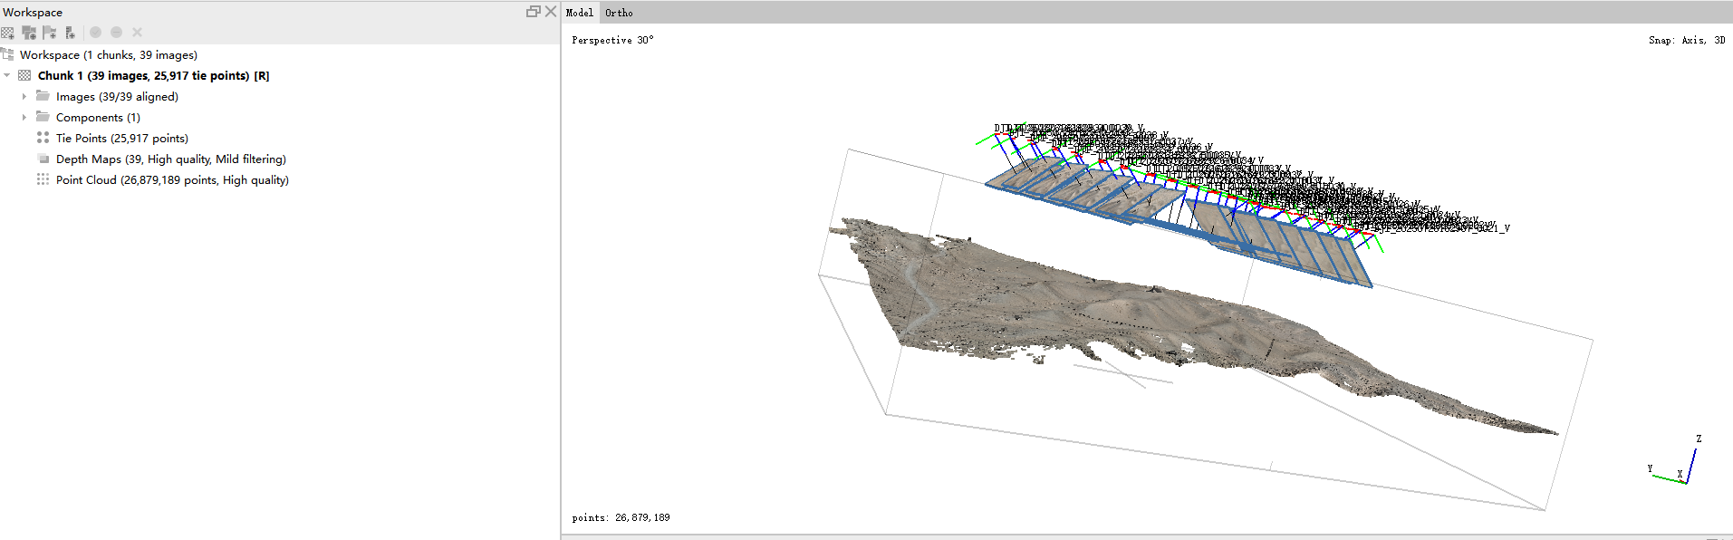The width and height of the screenshot is (1733, 540).
Task: Expand the Images folder
Action: pos(24,96)
